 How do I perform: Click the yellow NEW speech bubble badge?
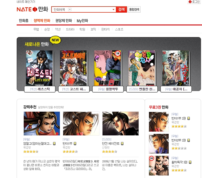55,40
